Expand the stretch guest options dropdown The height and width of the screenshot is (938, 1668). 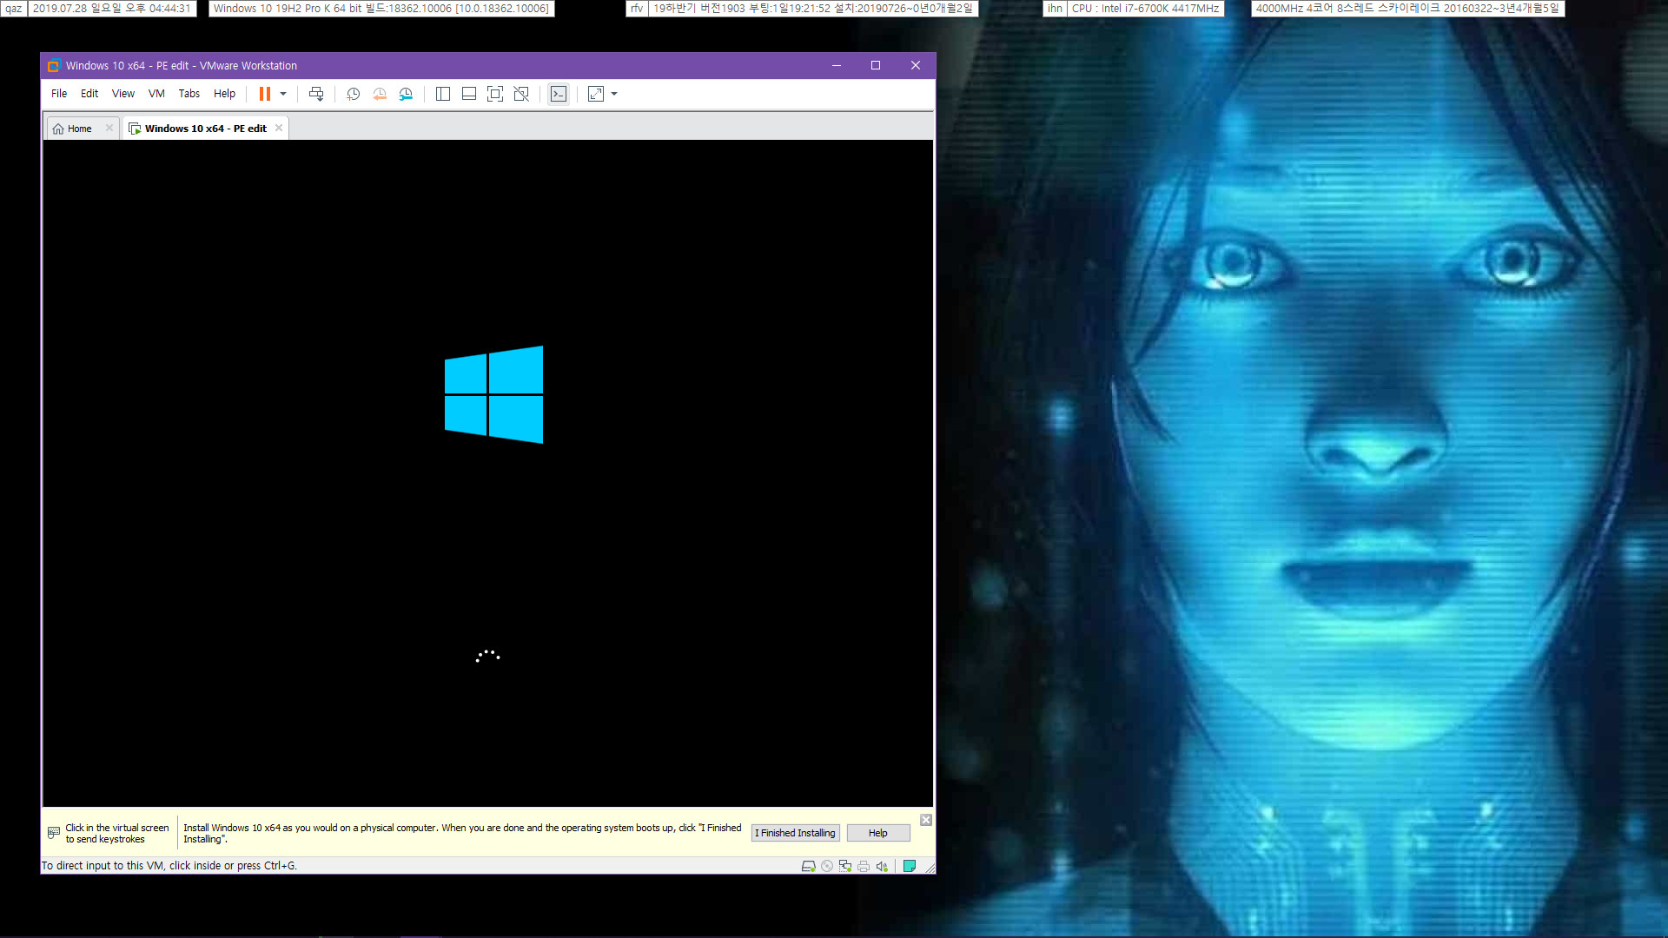(614, 94)
